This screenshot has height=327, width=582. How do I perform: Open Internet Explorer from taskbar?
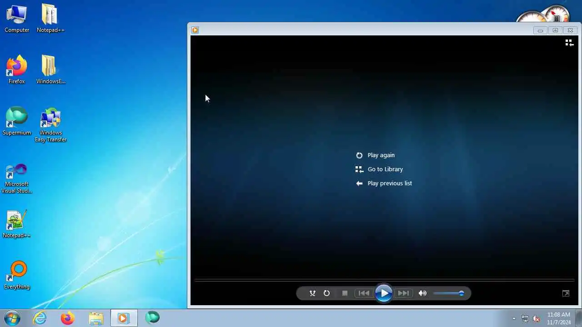tap(40, 318)
